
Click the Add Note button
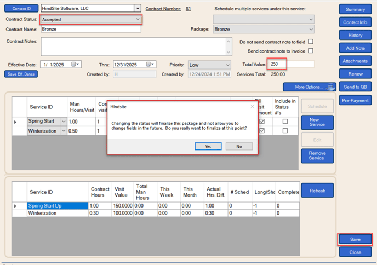(355, 48)
